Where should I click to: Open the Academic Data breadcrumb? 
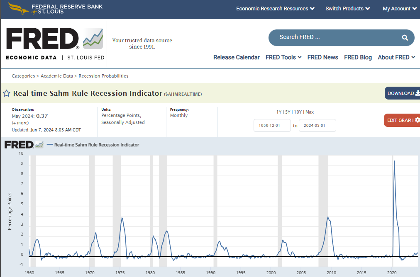57,76
